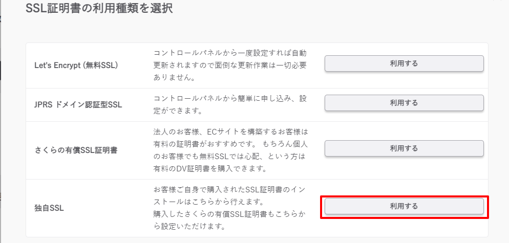Click 利用する button for Let's Encrypt
Viewport: 509px width, 243px height.
pos(404,63)
